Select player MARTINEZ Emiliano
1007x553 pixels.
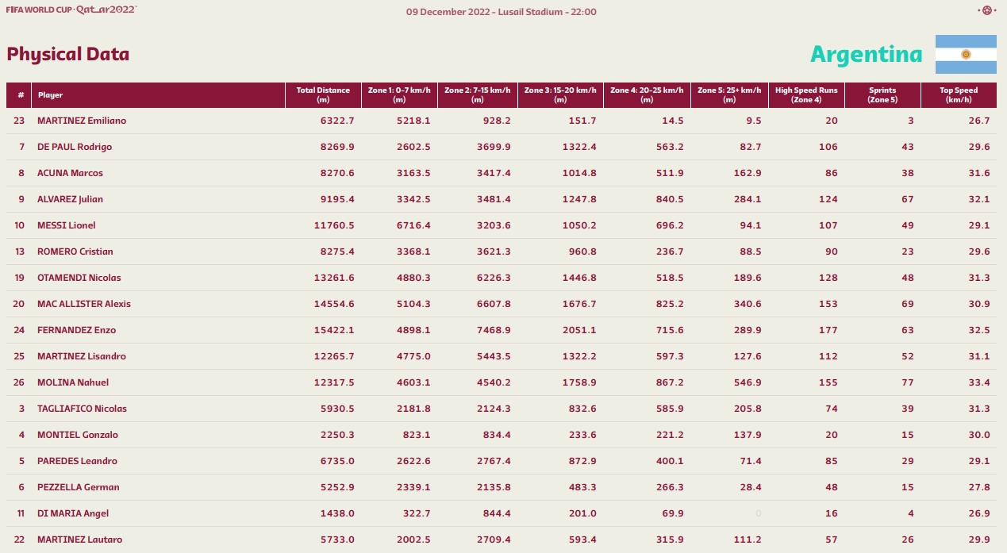coord(82,121)
